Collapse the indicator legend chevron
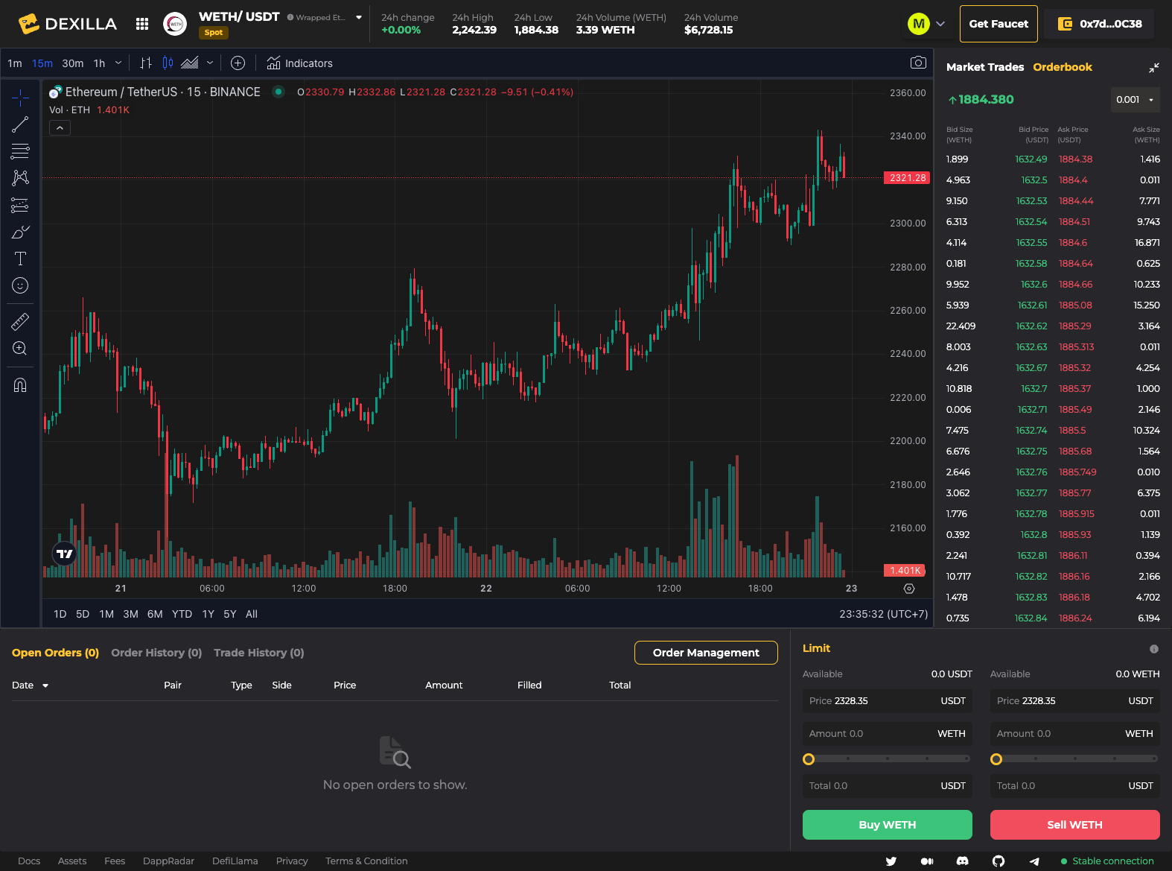The image size is (1172, 871). [x=60, y=128]
